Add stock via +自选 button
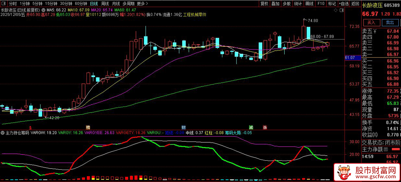401x182 pixels. point(343,4)
